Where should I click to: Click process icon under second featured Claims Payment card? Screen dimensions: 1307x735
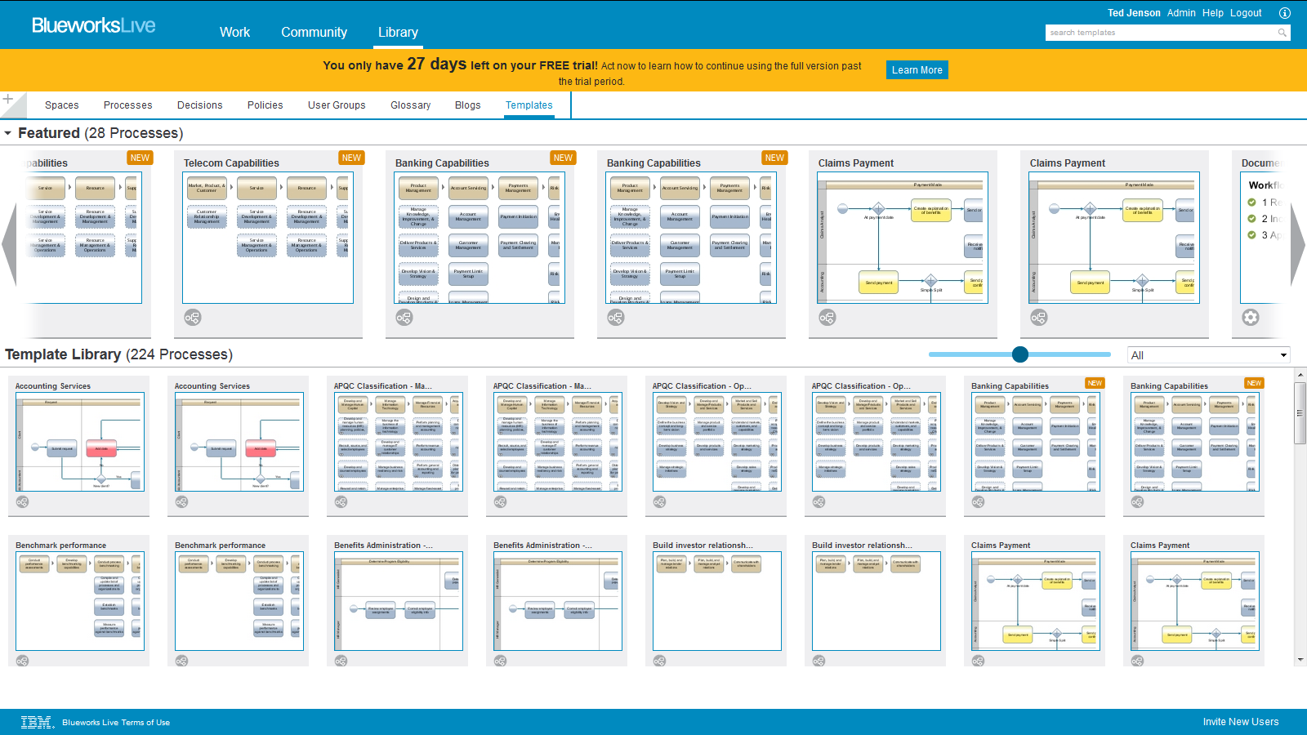click(1038, 318)
